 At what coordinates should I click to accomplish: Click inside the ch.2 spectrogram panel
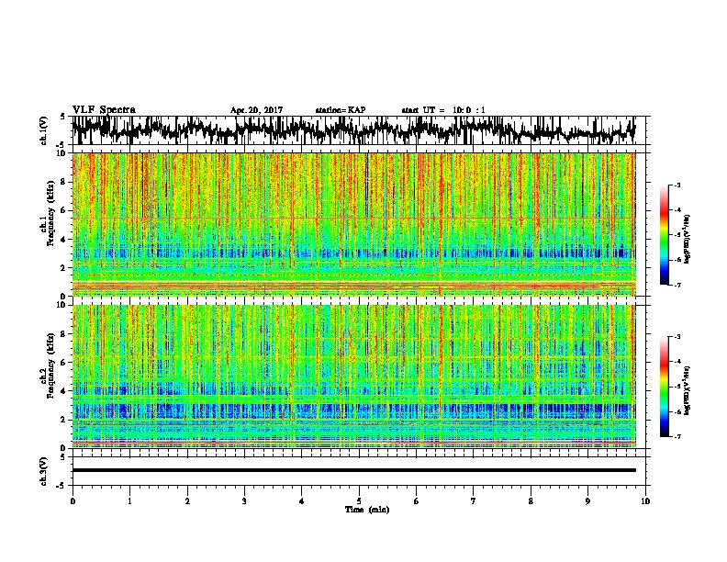click(x=353, y=377)
